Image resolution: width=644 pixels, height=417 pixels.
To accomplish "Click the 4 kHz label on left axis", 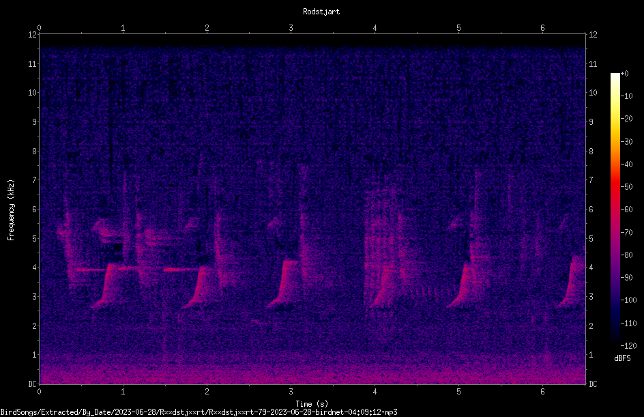I will 35,268.
